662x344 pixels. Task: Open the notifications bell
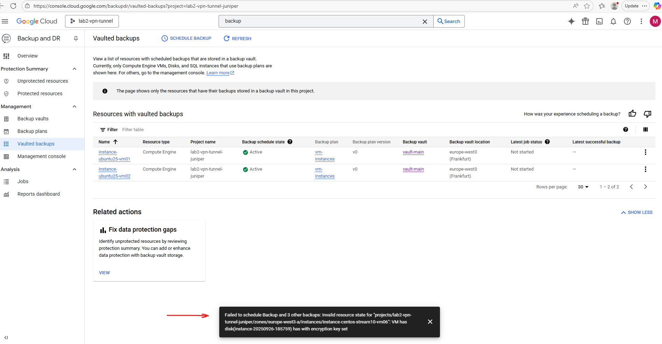click(613, 21)
